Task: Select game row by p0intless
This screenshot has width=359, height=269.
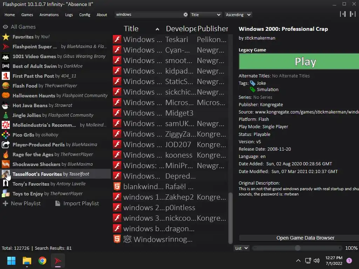Action: click(170, 208)
